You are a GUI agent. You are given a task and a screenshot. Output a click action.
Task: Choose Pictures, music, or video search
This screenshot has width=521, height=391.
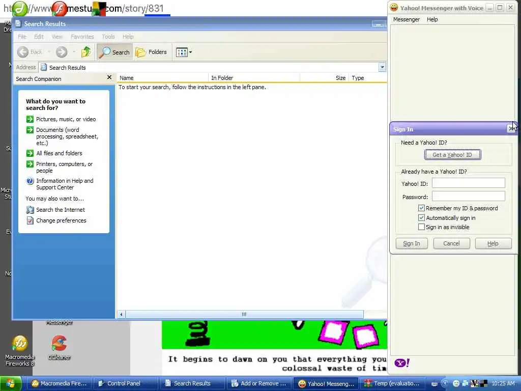coord(66,119)
